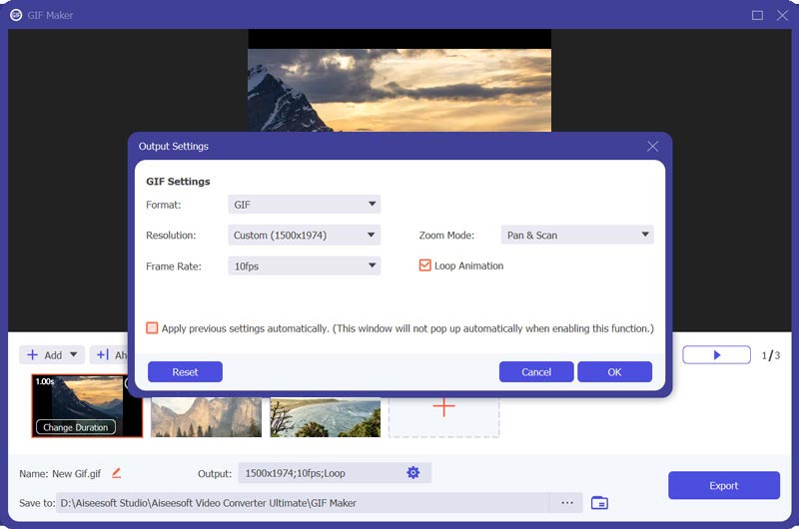Click the Reset button
This screenshot has width=799, height=529.
[x=185, y=372]
